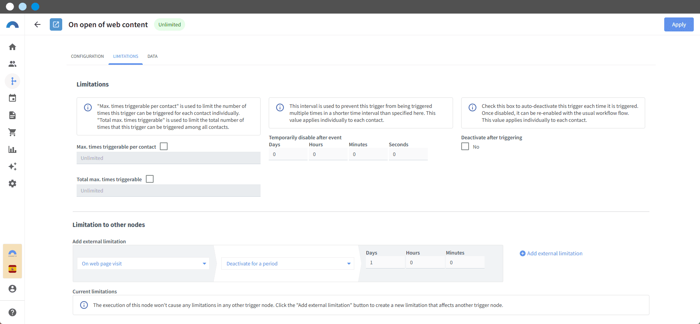Viewport: 700px width, 324px height.
Task: Click info icon beside auto-deactivate explanation
Action: 472,107
